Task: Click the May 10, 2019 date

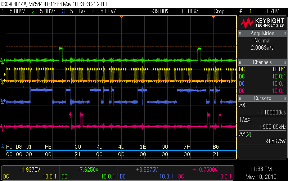Action: (261, 177)
